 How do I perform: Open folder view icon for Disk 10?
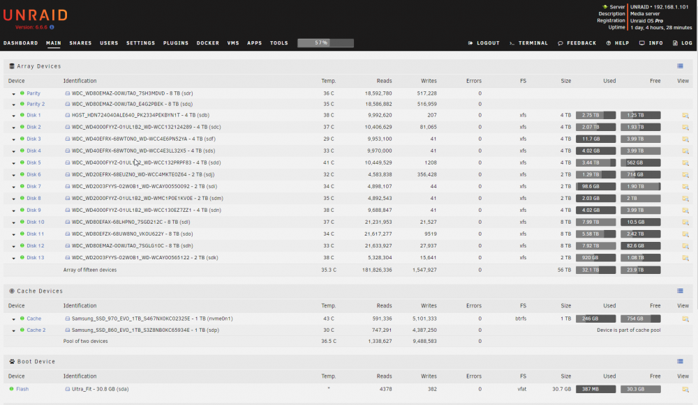685,222
